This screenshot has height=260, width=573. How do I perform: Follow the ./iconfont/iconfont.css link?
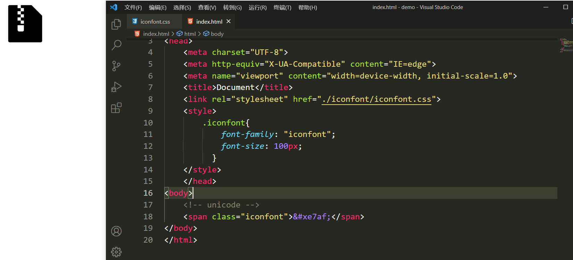click(x=376, y=99)
